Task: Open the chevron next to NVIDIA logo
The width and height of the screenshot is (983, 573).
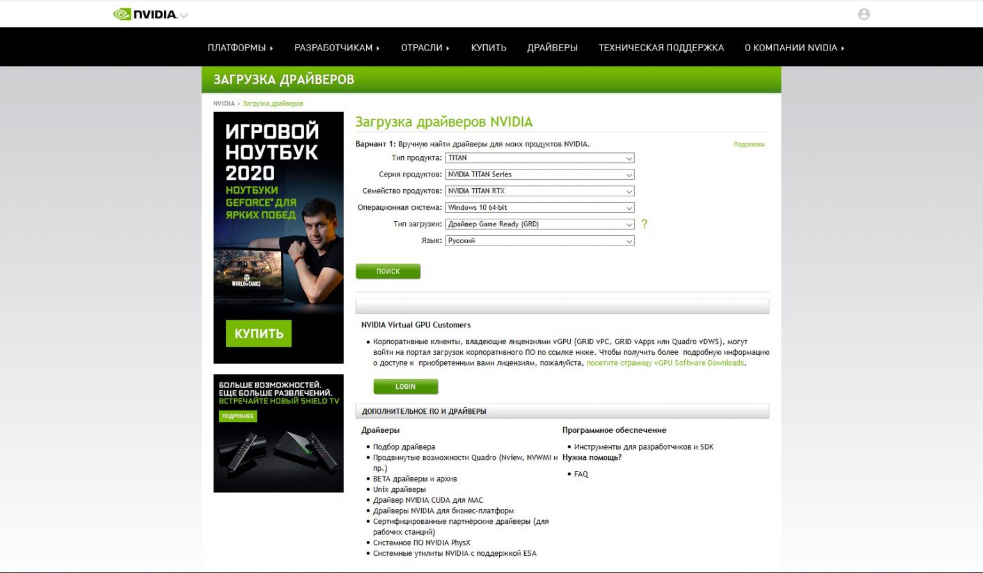Action: (x=184, y=15)
